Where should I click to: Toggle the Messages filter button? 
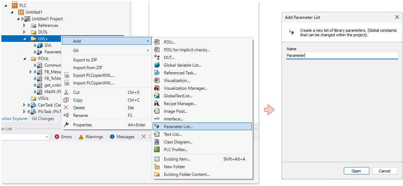point(122,137)
